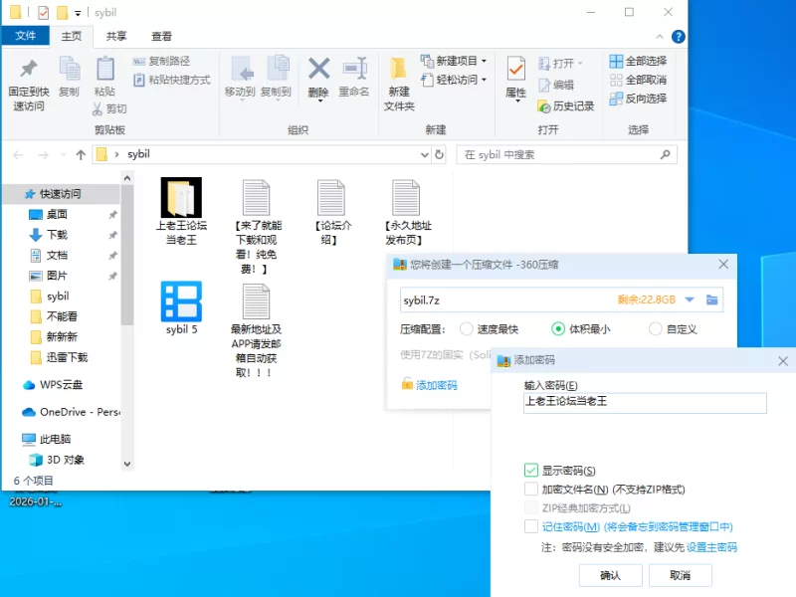This screenshot has width=796, height=597.
Task: Open 迅雷下载 folder in sidebar
Action: pos(67,357)
